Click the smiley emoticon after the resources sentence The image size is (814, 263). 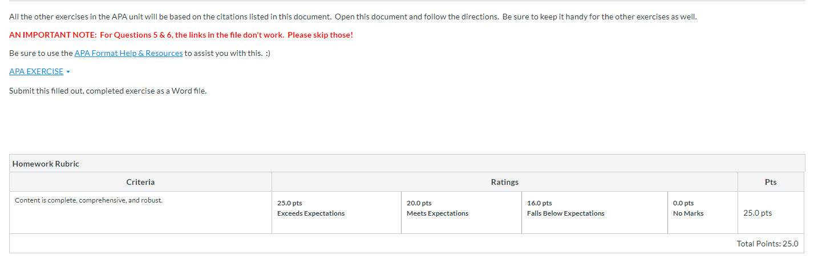coord(268,53)
